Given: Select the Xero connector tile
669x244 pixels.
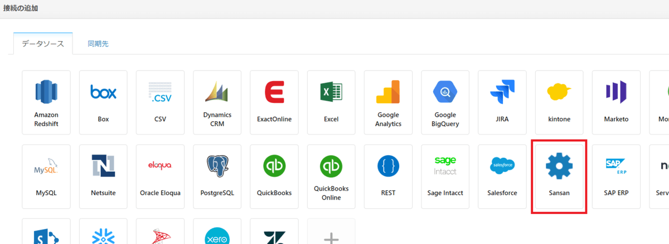Looking at the screenshot, I should tap(217, 231).
